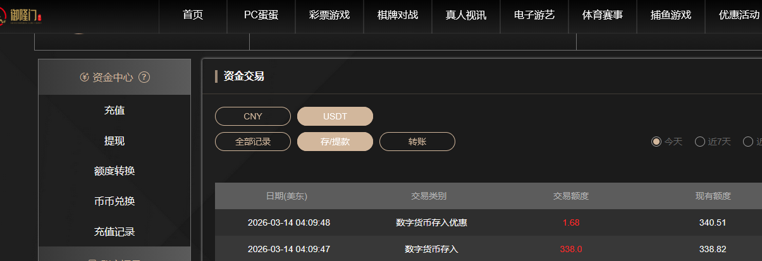Select the 今天 date range radio button
The height and width of the screenshot is (261, 762).
click(656, 142)
